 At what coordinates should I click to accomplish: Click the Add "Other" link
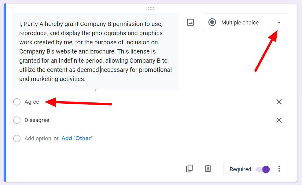point(77,138)
